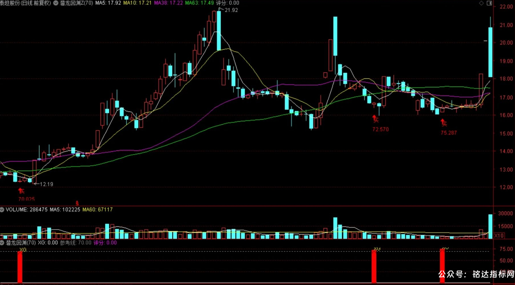Click the green MA63: 17.49 readout
This screenshot has width=515, height=285.
tap(199, 3)
